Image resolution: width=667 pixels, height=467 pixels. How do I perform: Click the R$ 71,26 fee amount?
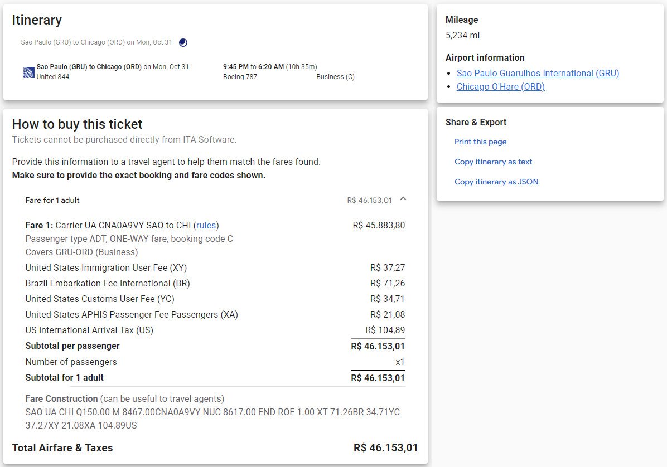(x=388, y=284)
